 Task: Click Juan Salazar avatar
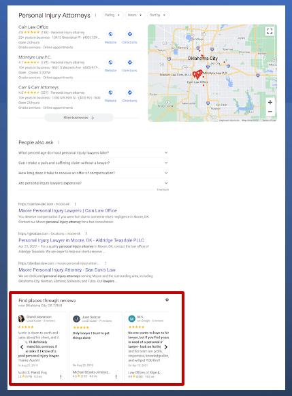76,318
